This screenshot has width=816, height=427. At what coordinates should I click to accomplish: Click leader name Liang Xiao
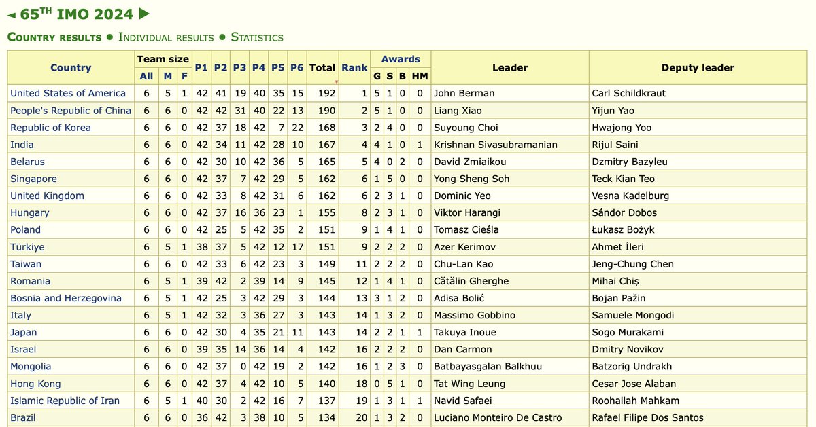click(x=458, y=110)
